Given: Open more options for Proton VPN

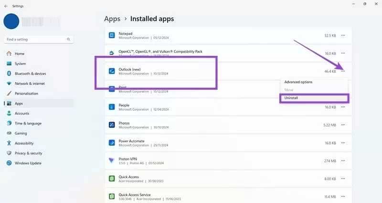Looking at the screenshot, I should (343, 160).
